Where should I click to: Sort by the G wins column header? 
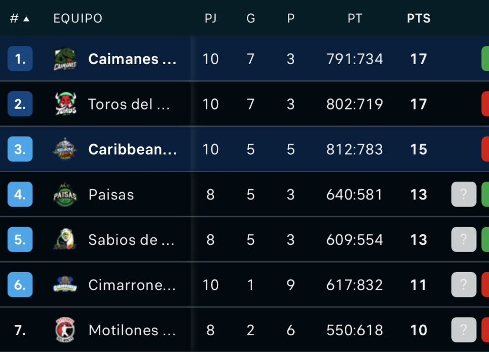click(251, 19)
